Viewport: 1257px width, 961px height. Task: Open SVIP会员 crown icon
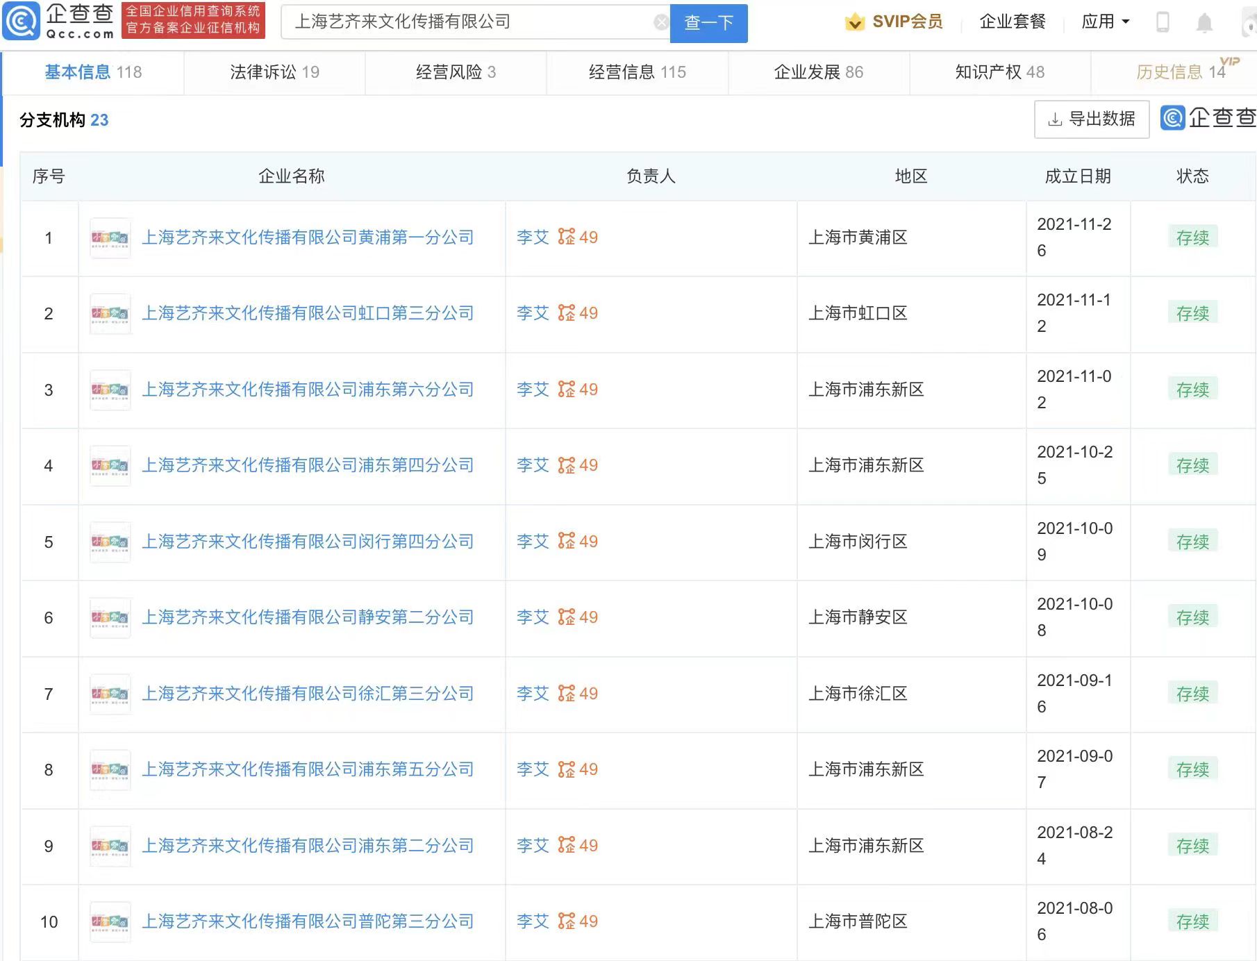[854, 22]
